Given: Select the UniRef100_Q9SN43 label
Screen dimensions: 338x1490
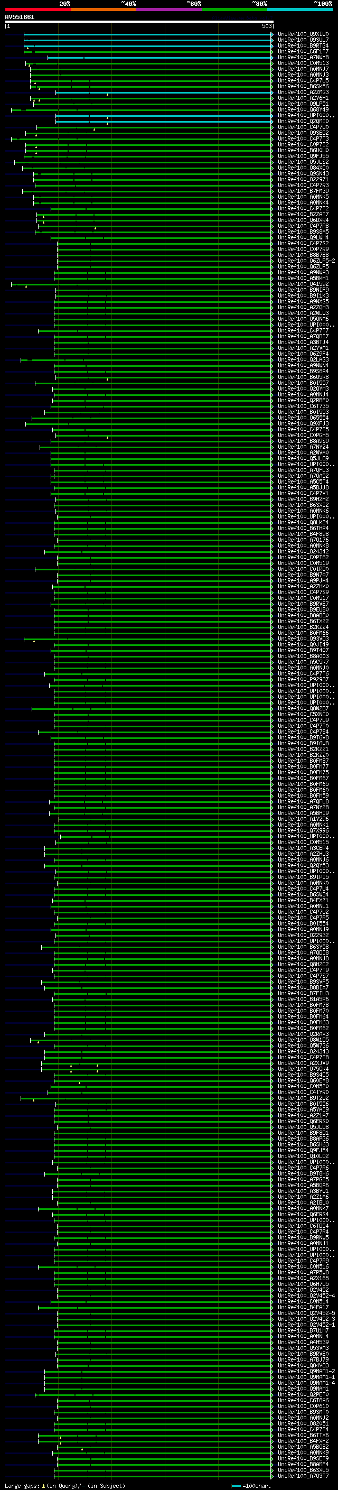Looking at the screenshot, I should tap(303, 173).
